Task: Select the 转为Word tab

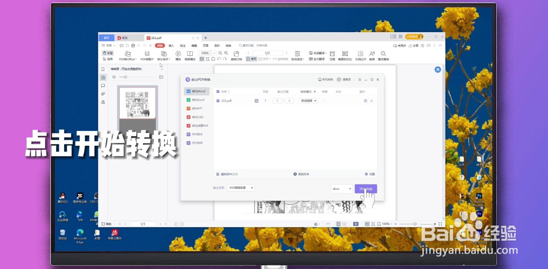Action: pos(197,91)
